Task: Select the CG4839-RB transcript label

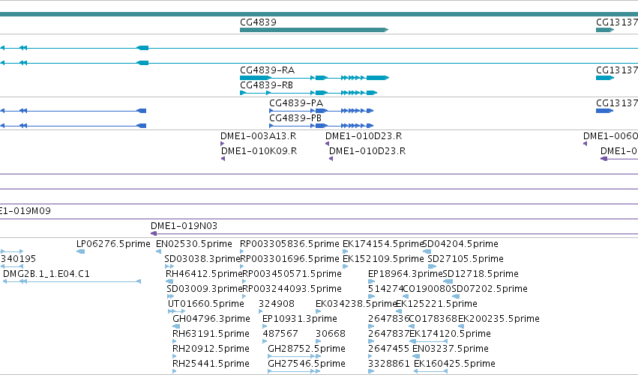Action: point(266,85)
